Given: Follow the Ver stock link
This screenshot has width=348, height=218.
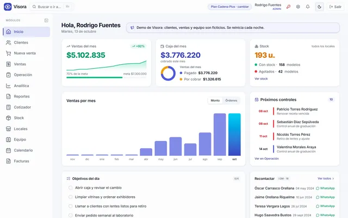Looking at the screenshot, I should [x=261, y=78].
